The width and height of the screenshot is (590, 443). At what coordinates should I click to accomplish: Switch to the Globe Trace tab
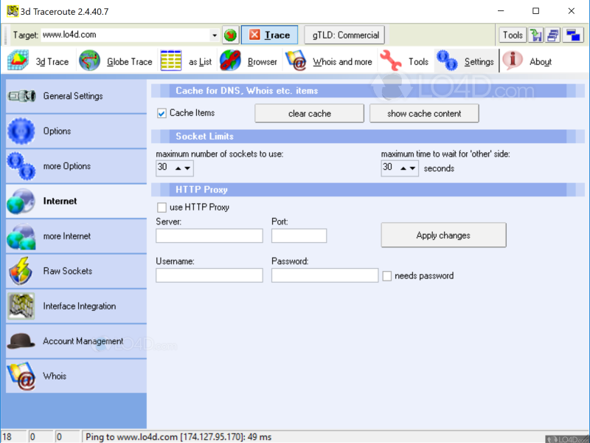click(x=116, y=61)
